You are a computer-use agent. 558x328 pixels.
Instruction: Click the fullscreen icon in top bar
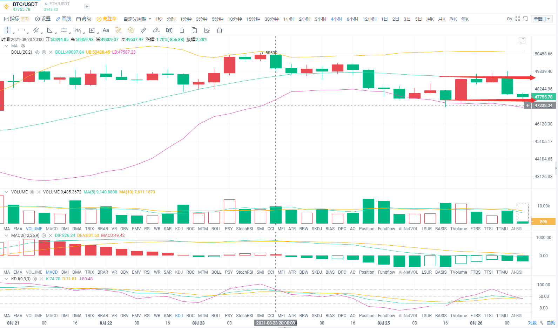click(518, 19)
